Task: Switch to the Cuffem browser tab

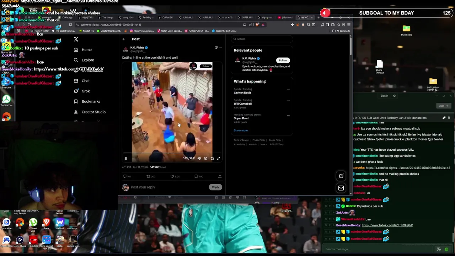Action: (166, 17)
